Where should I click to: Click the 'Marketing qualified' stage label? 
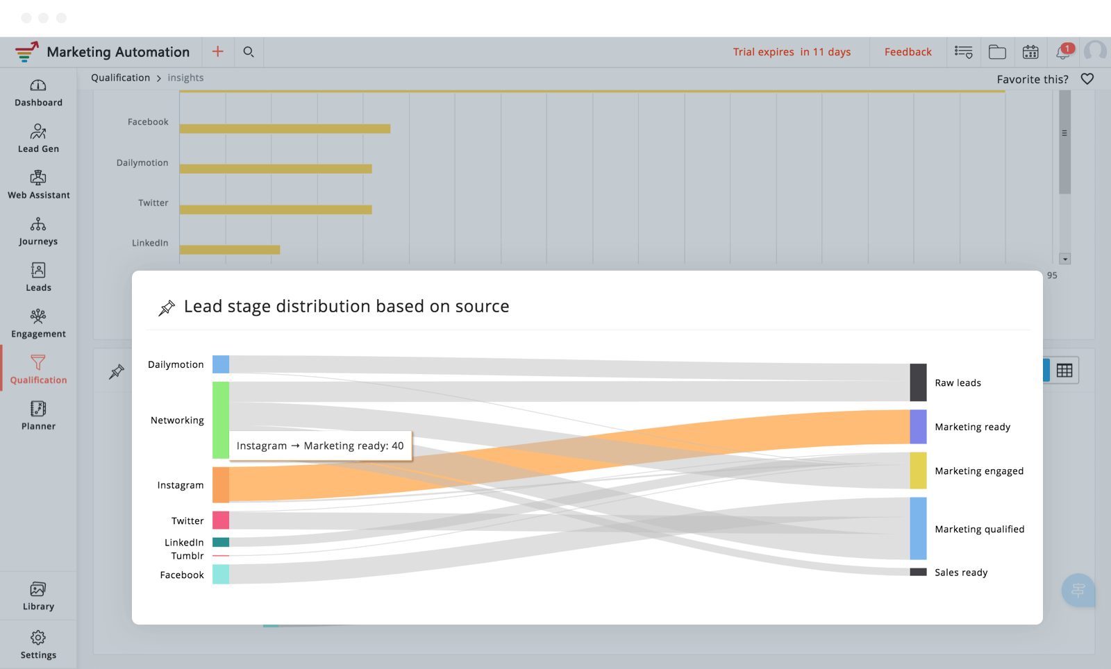click(979, 529)
